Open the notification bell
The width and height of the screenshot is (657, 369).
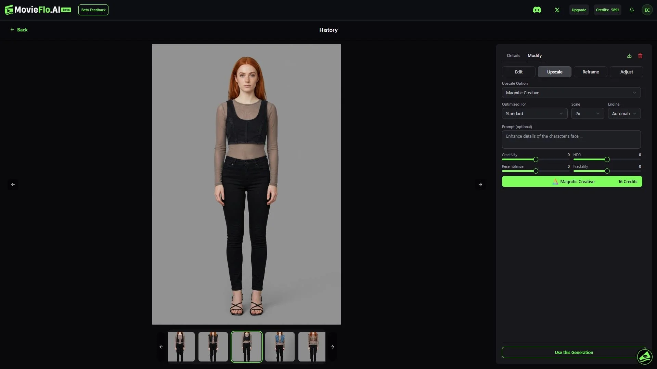[x=631, y=10]
